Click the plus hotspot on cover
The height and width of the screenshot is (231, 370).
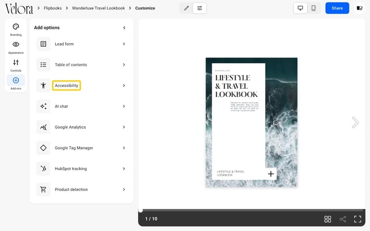click(271, 174)
